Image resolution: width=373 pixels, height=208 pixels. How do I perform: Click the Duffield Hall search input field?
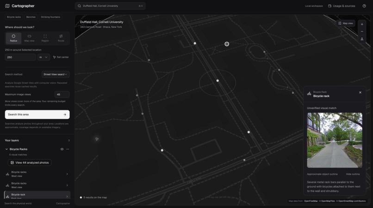click(x=110, y=6)
